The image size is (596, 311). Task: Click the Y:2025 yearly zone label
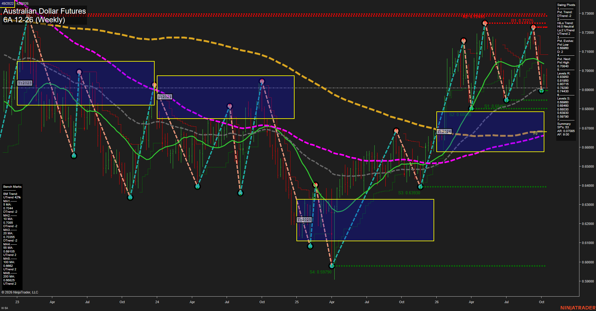pos(304,220)
